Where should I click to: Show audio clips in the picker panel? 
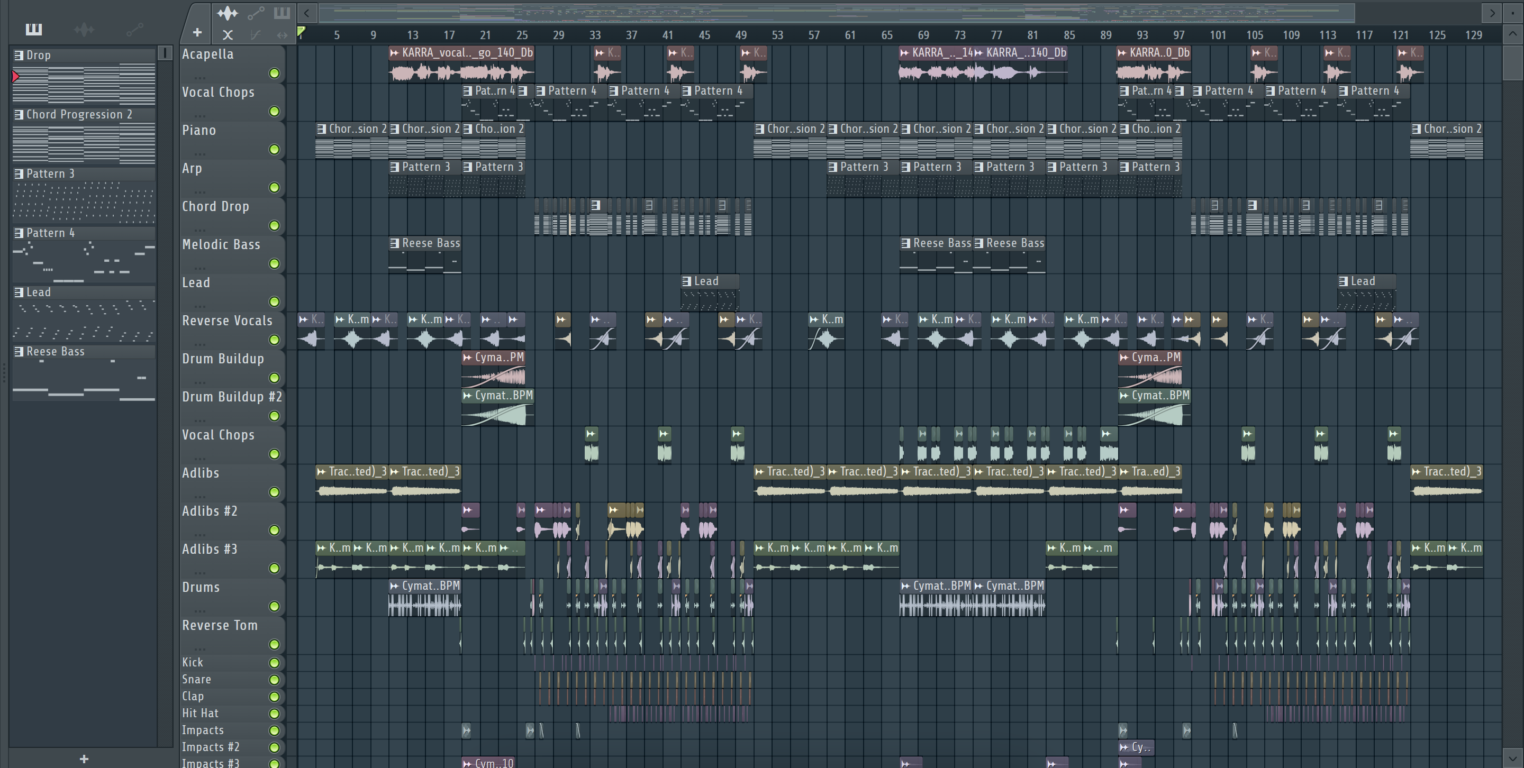pyautogui.click(x=84, y=29)
